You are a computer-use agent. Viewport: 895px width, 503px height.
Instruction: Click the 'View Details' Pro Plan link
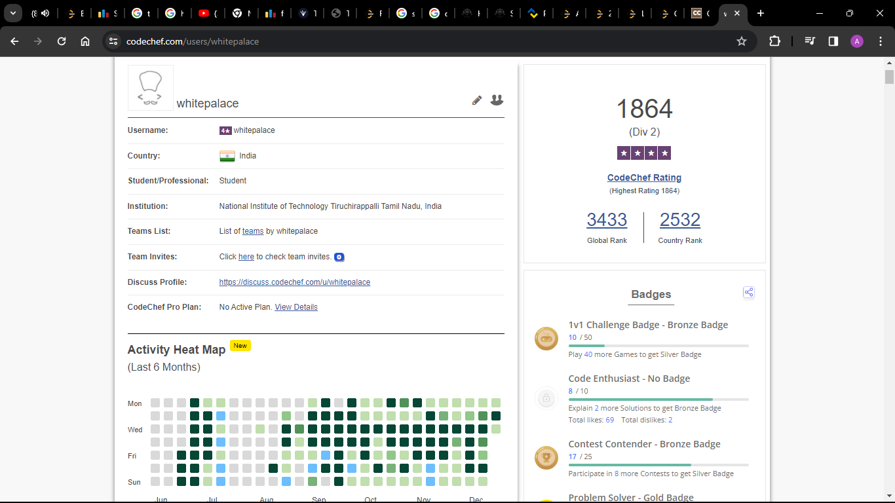pos(296,307)
